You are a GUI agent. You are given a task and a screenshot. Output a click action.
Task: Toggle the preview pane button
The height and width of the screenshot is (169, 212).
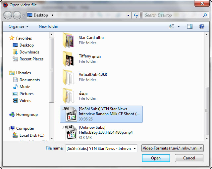click(x=190, y=26)
